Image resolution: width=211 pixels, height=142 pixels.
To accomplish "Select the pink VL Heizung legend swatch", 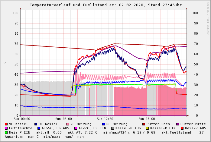I will click(68, 124).
